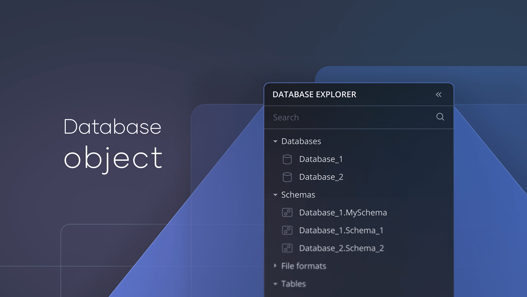The height and width of the screenshot is (297, 527).
Task: Click the Database_1.Schema_1 schema icon
Action: pos(287,231)
